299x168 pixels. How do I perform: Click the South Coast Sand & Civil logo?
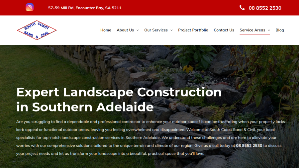point(37,30)
